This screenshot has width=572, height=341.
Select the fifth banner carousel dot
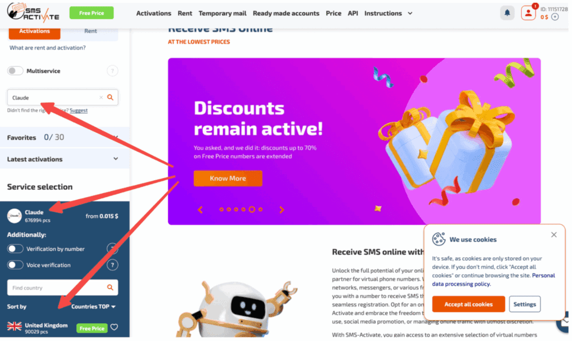[252, 209]
